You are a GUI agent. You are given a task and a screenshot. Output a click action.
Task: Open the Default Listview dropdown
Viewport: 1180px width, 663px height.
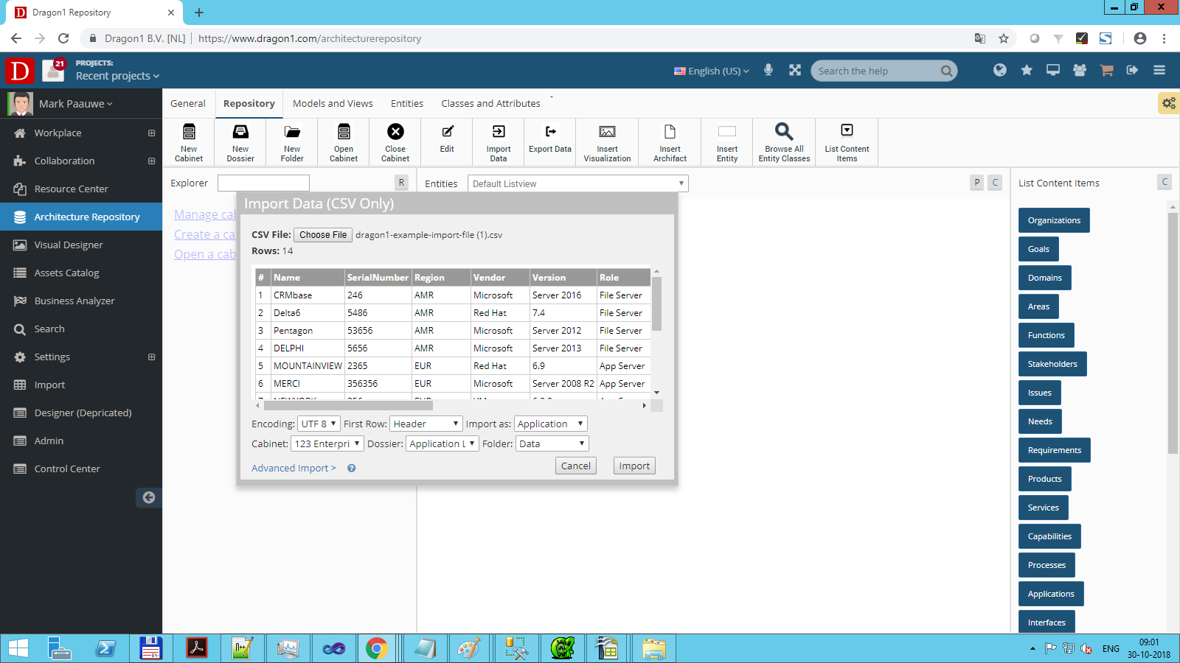tap(578, 183)
